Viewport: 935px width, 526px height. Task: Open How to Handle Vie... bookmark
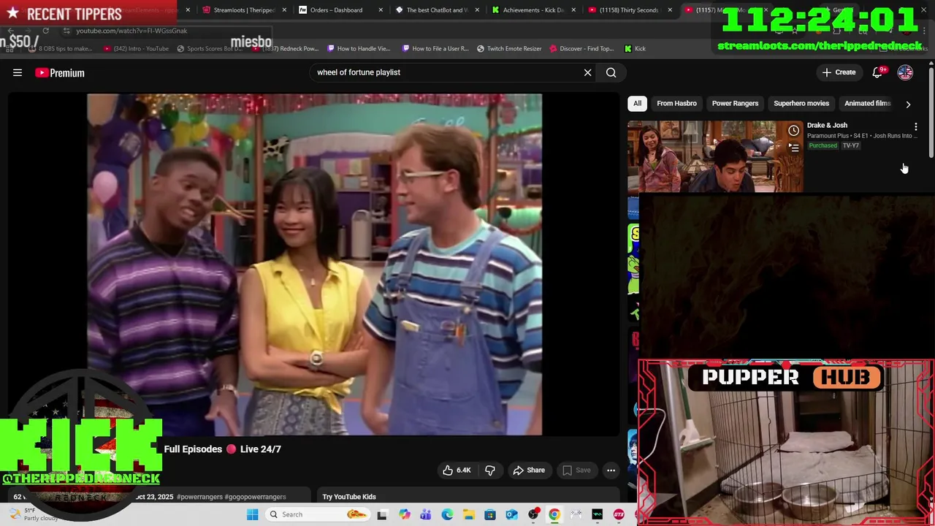[x=359, y=49]
